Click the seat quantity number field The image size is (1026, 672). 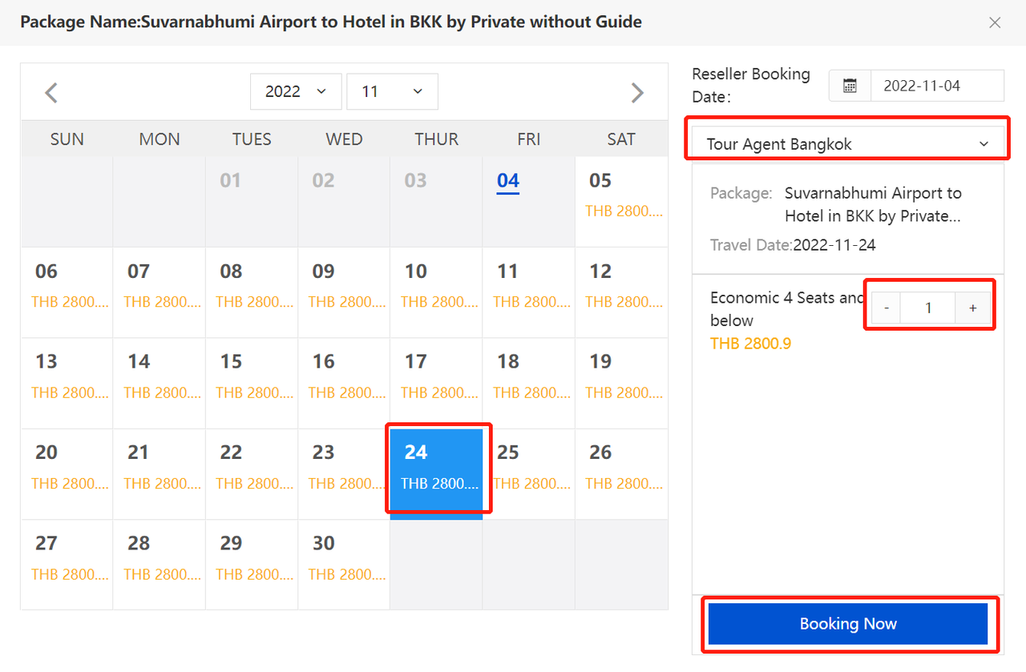point(928,308)
